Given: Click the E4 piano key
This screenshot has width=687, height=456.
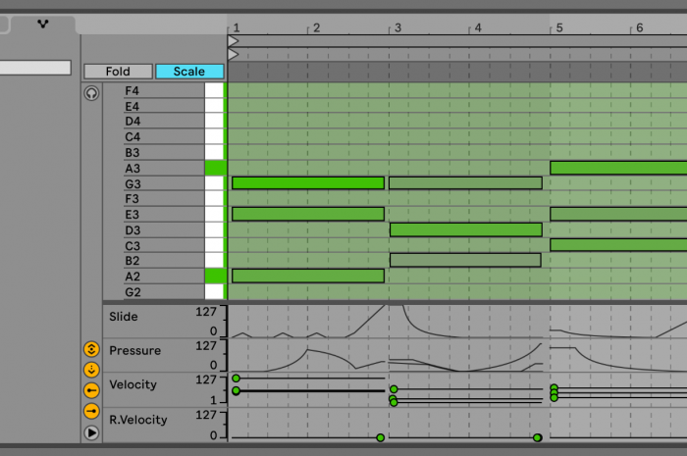Looking at the screenshot, I should (x=214, y=106).
